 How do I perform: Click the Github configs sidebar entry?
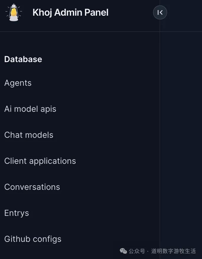[32, 239]
